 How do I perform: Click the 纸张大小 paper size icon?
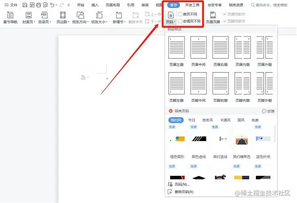coord(99,15)
